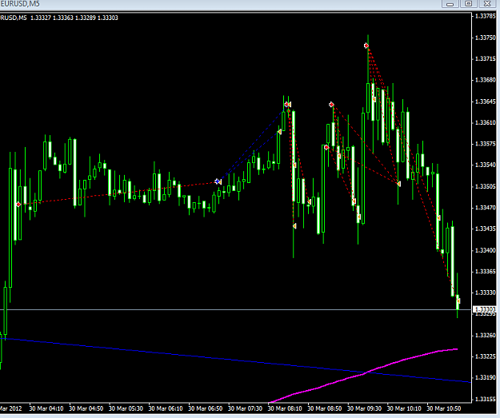
Task: Click time axis label 30 Mar 09:30
Action: pyautogui.click(x=365, y=408)
